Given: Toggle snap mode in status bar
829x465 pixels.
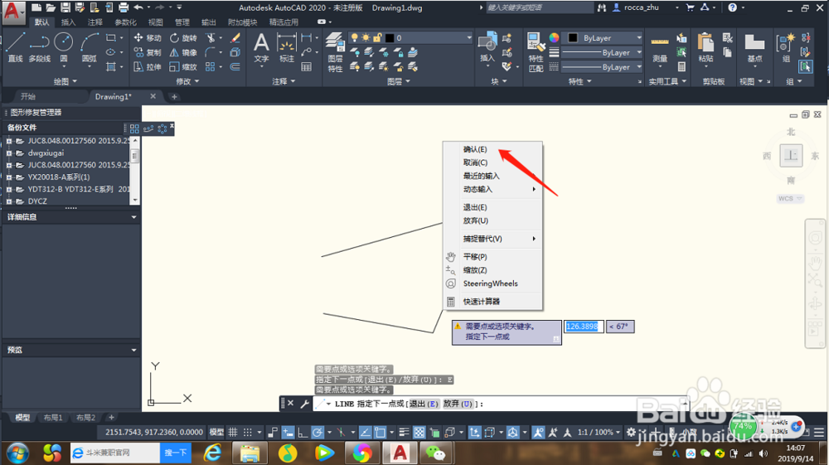Looking at the screenshot, I should [x=247, y=432].
